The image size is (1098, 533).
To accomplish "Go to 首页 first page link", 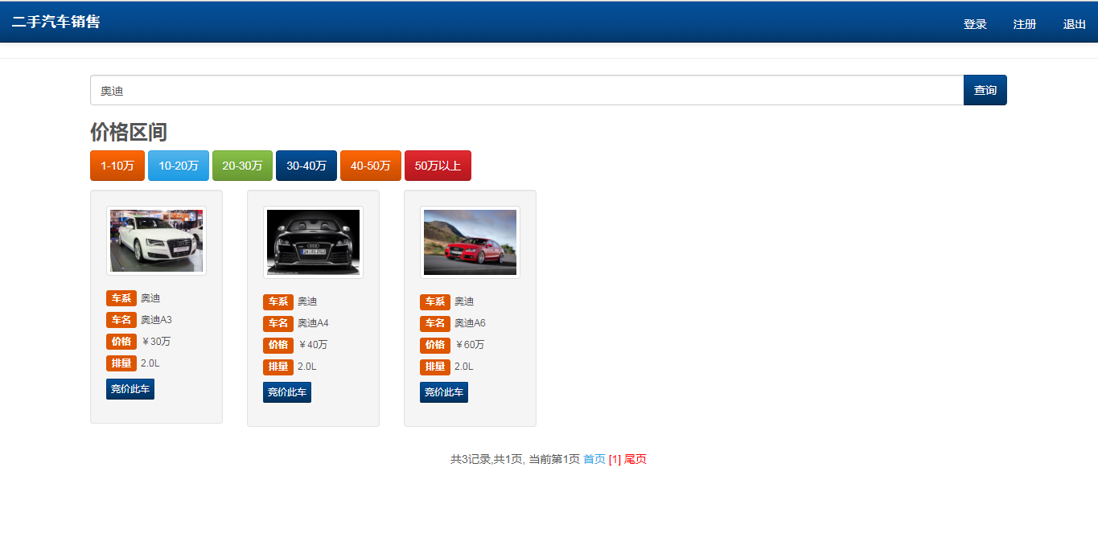I will point(594,459).
